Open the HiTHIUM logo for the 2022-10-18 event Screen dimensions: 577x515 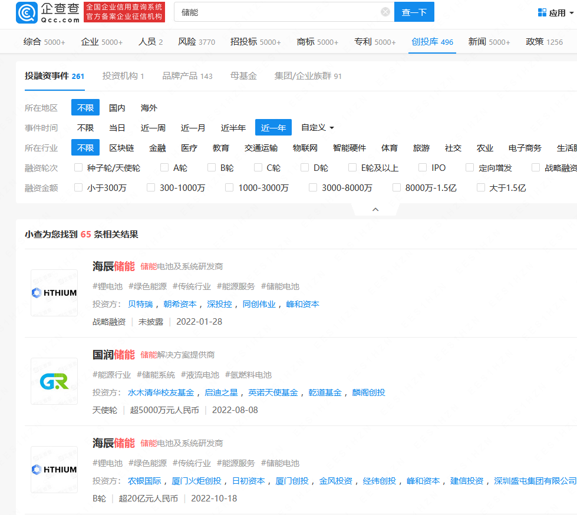click(54, 470)
